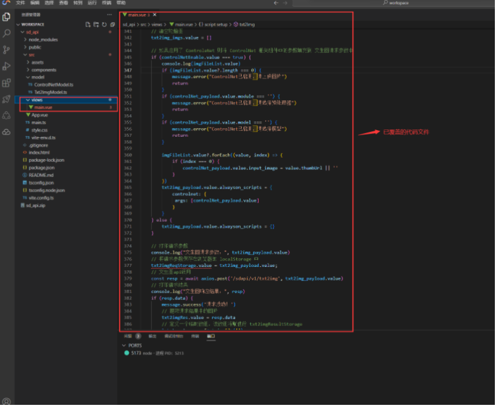The height and width of the screenshot is (406, 496).
Task: Click the txt2img symbol icon in breadcrumb
Action: [x=236, y=24]
